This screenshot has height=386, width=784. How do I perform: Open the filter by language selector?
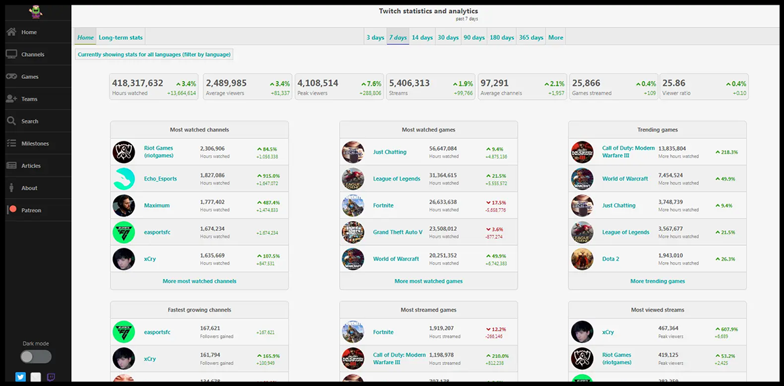click(x=154, y=55)
